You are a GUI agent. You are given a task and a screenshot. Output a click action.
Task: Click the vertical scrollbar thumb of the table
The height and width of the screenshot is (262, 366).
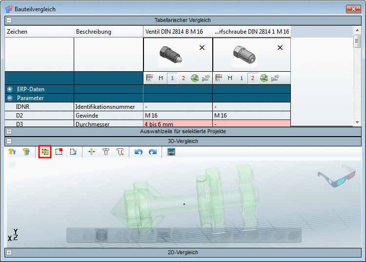pos(357,41)
